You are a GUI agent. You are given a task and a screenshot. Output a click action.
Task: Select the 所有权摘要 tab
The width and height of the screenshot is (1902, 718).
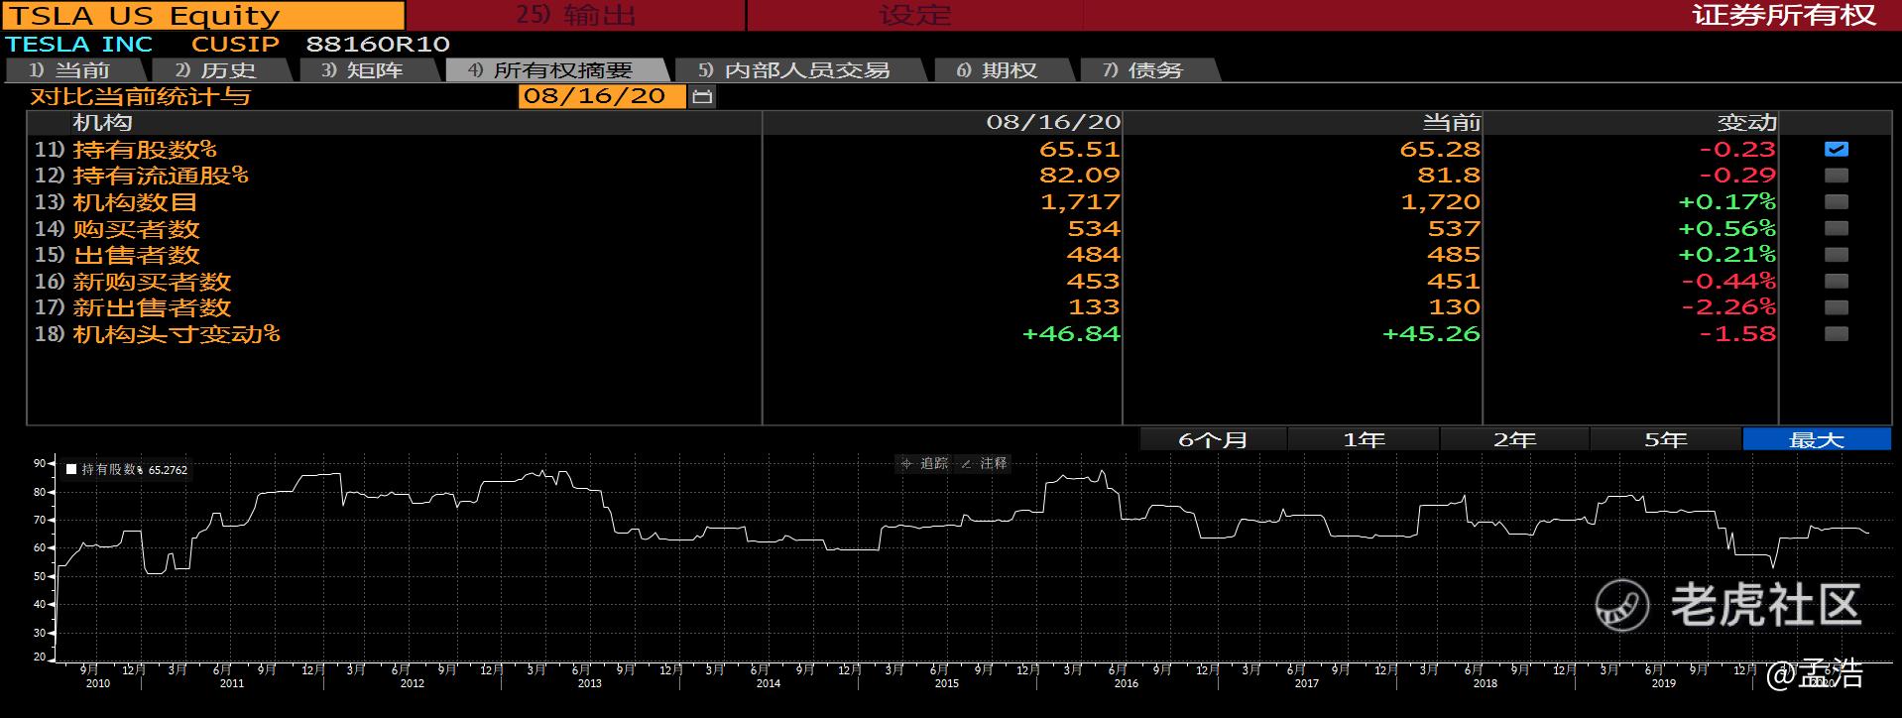555,70
